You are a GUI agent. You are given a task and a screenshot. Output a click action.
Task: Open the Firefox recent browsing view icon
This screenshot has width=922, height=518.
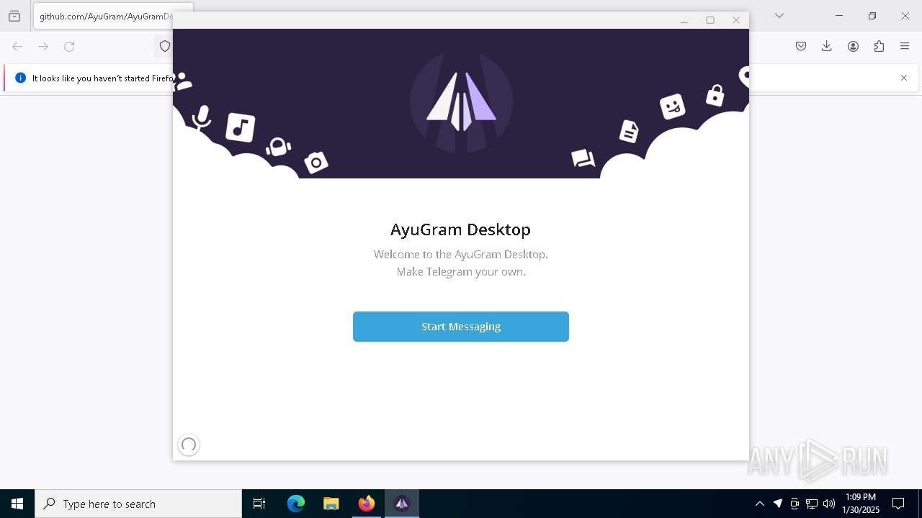[x=14, y=16]
